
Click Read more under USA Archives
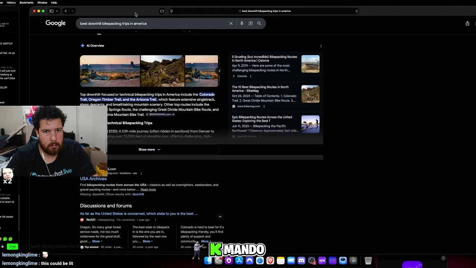click(x=148, y=189)
